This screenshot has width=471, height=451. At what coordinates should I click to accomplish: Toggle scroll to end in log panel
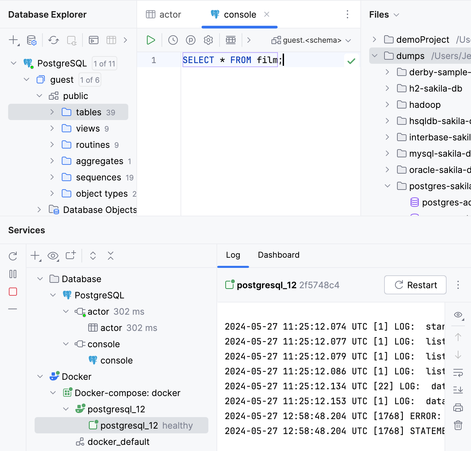tap(458, 390)
